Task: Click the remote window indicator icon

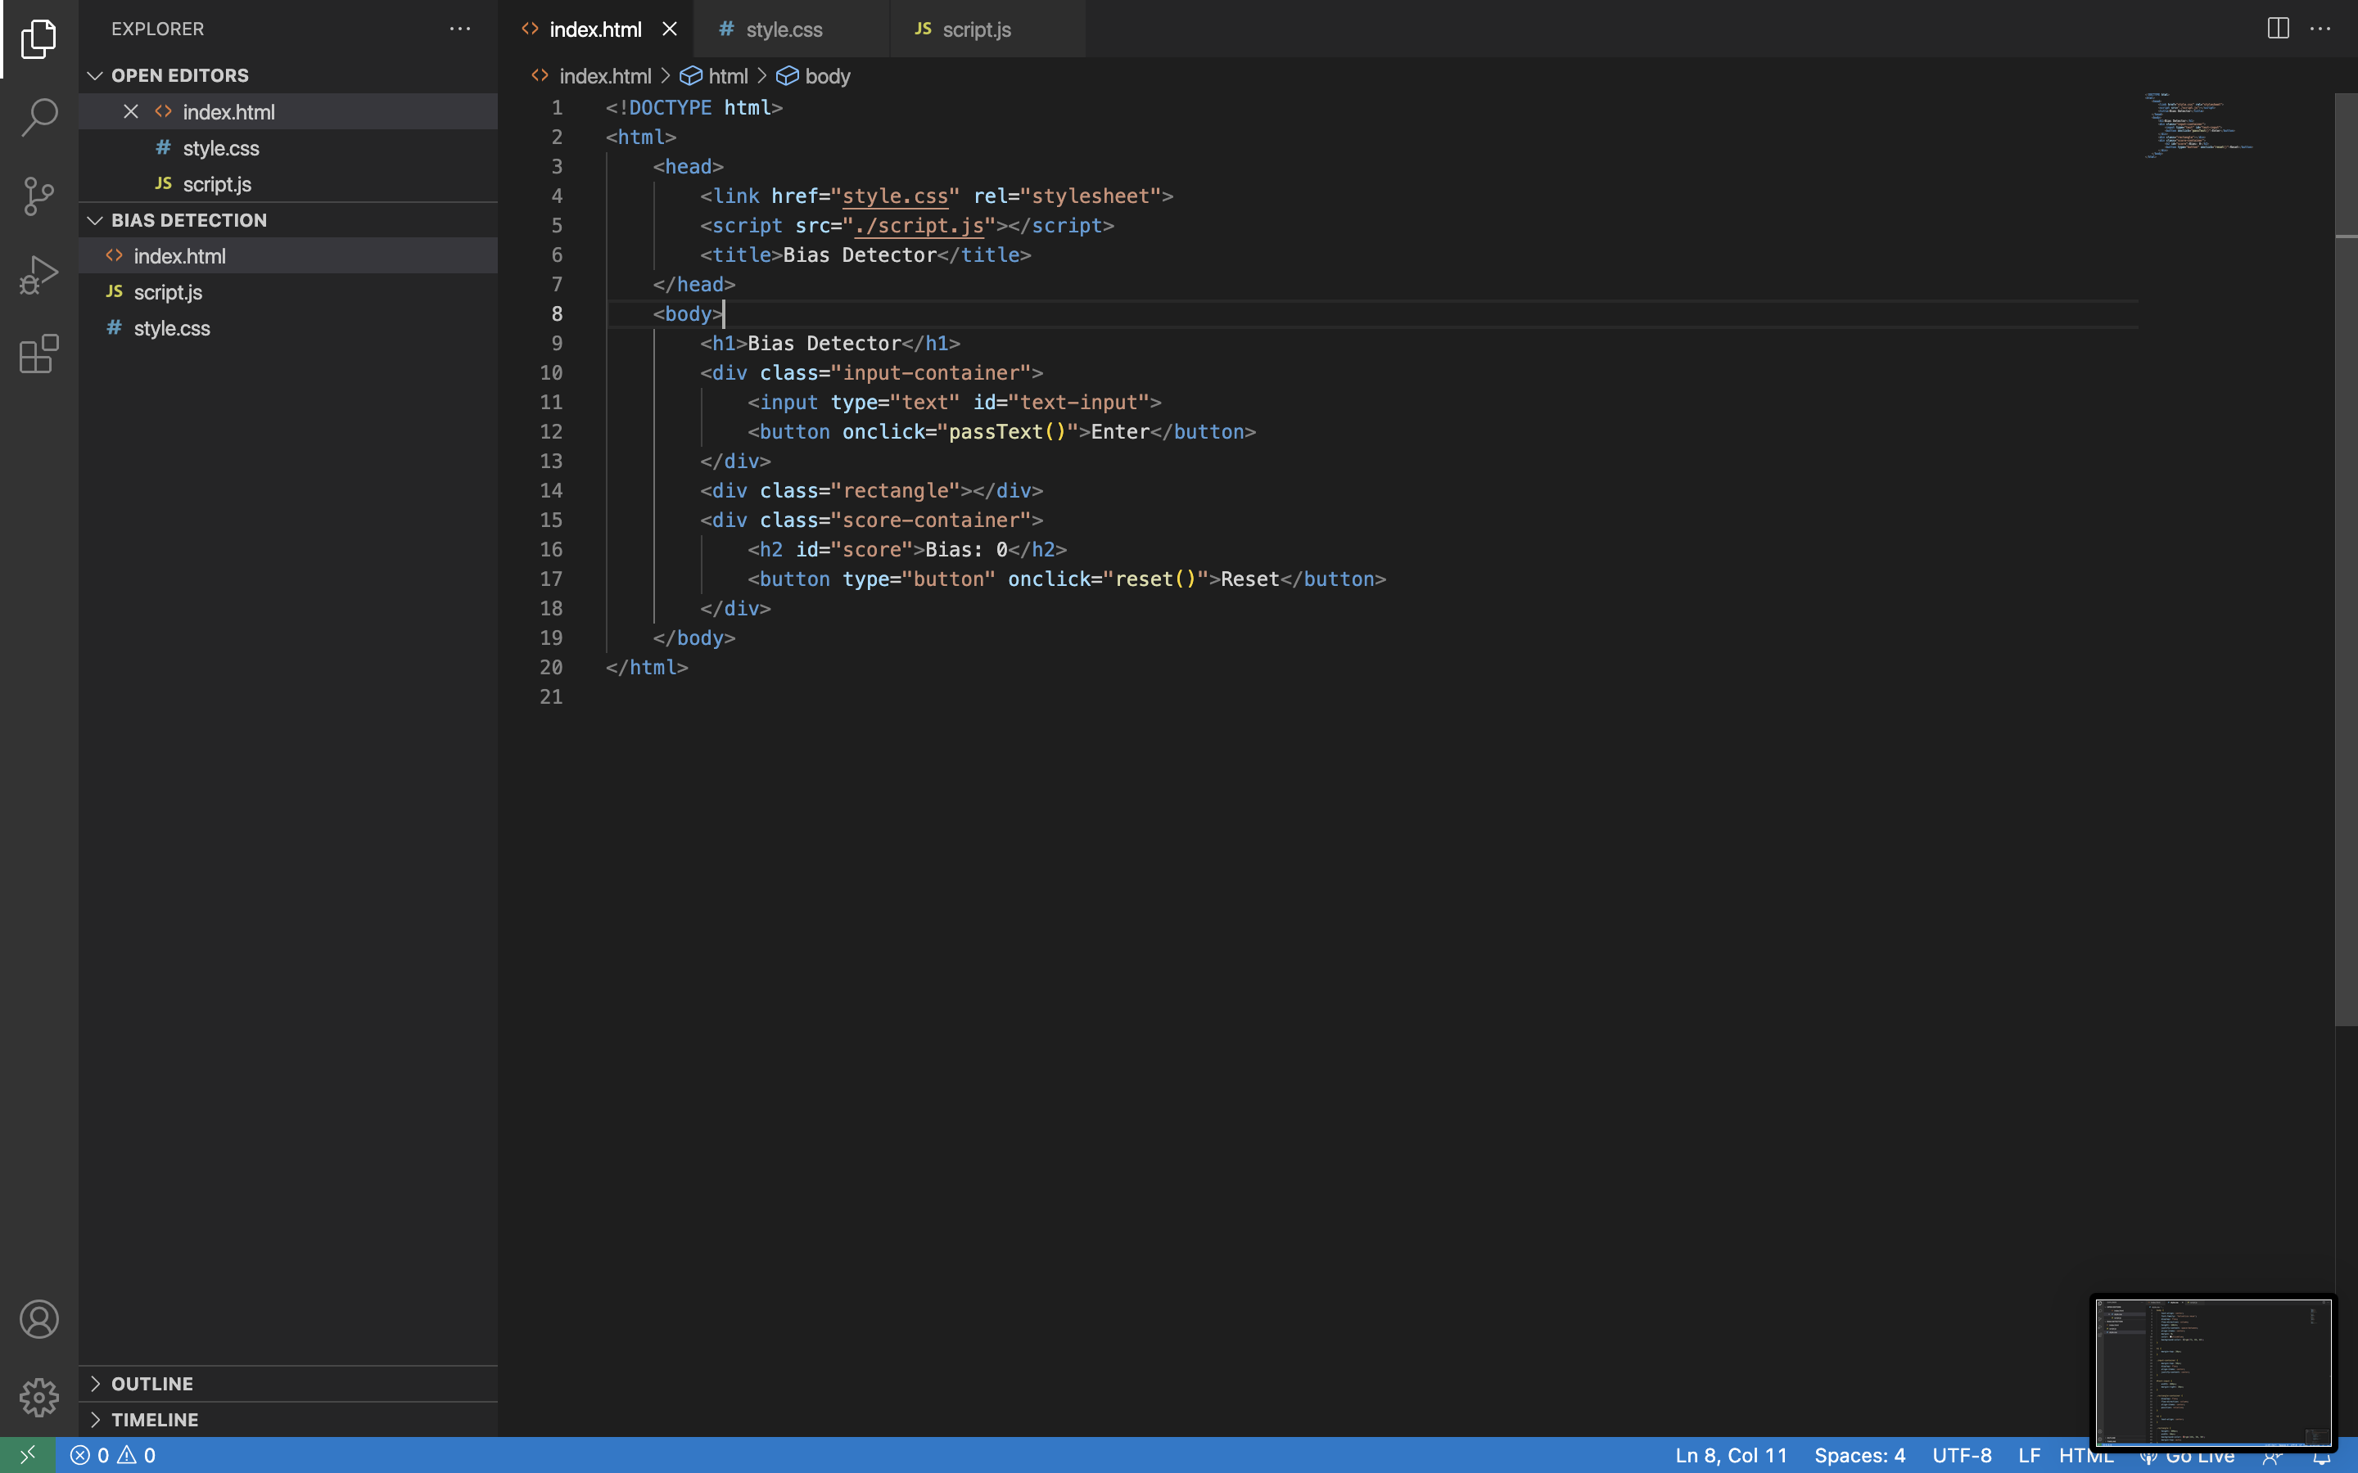Action: tap(27, 1454)
